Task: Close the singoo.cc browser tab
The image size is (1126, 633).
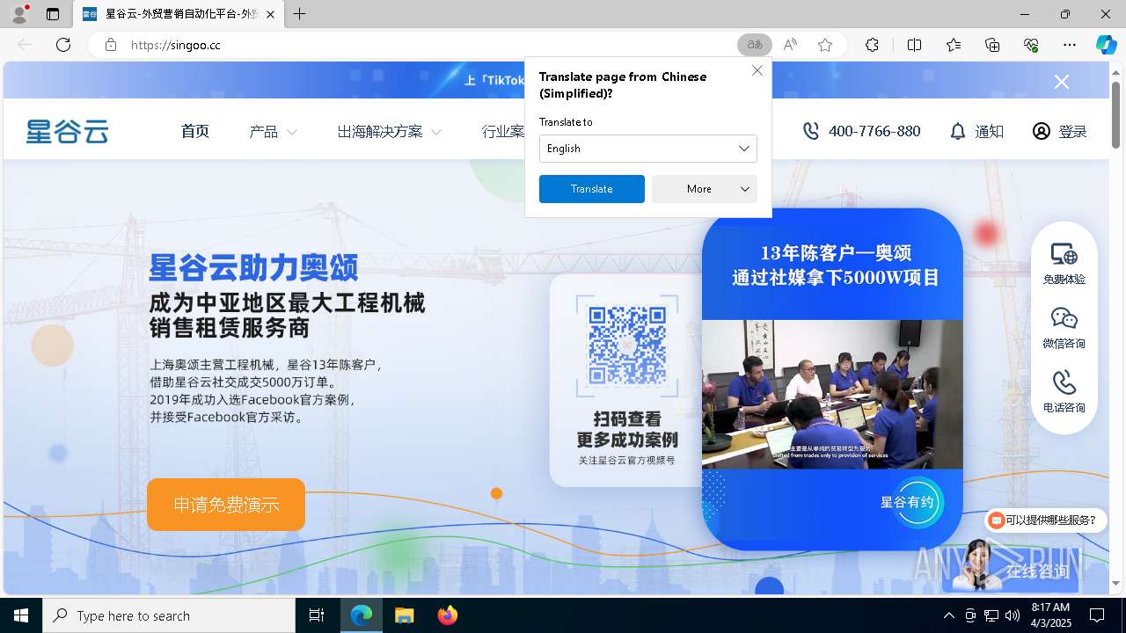Action: tap(270, 14)
